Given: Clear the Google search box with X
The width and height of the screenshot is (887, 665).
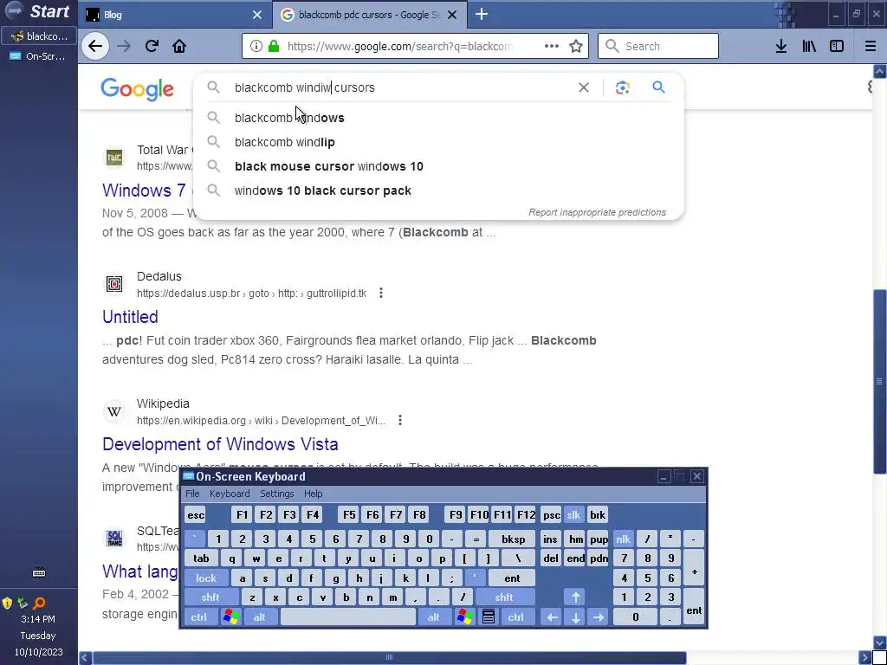Looking at the screenshot, I should 584,87.
